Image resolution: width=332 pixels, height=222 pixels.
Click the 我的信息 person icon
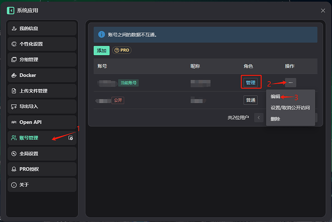pyautogui.click(x=14, y=28)
